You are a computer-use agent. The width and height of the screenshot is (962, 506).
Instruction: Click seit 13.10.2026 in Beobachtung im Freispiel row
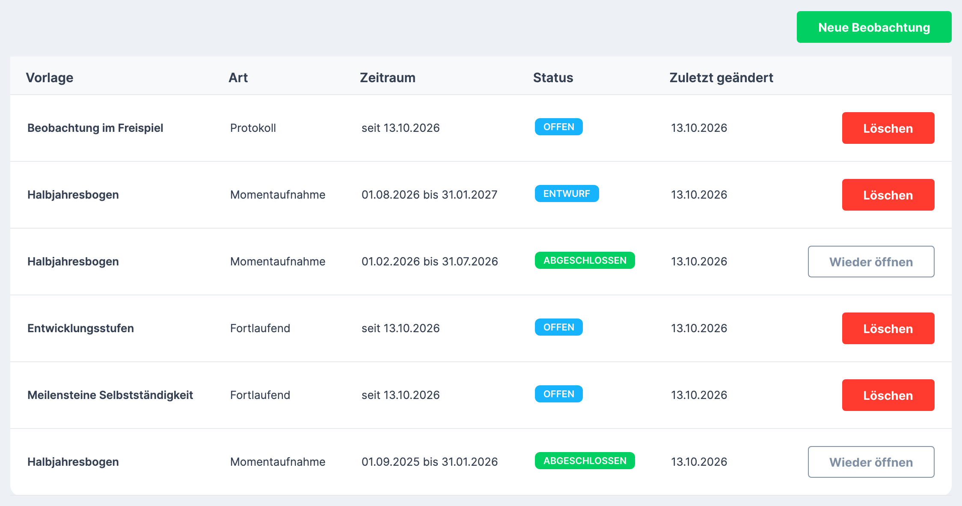(x=401, y=128)
